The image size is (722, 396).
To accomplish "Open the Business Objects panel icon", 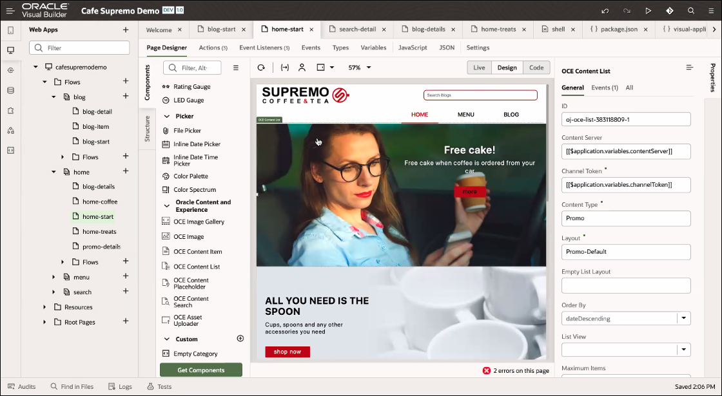I will (x=10, y=91).
